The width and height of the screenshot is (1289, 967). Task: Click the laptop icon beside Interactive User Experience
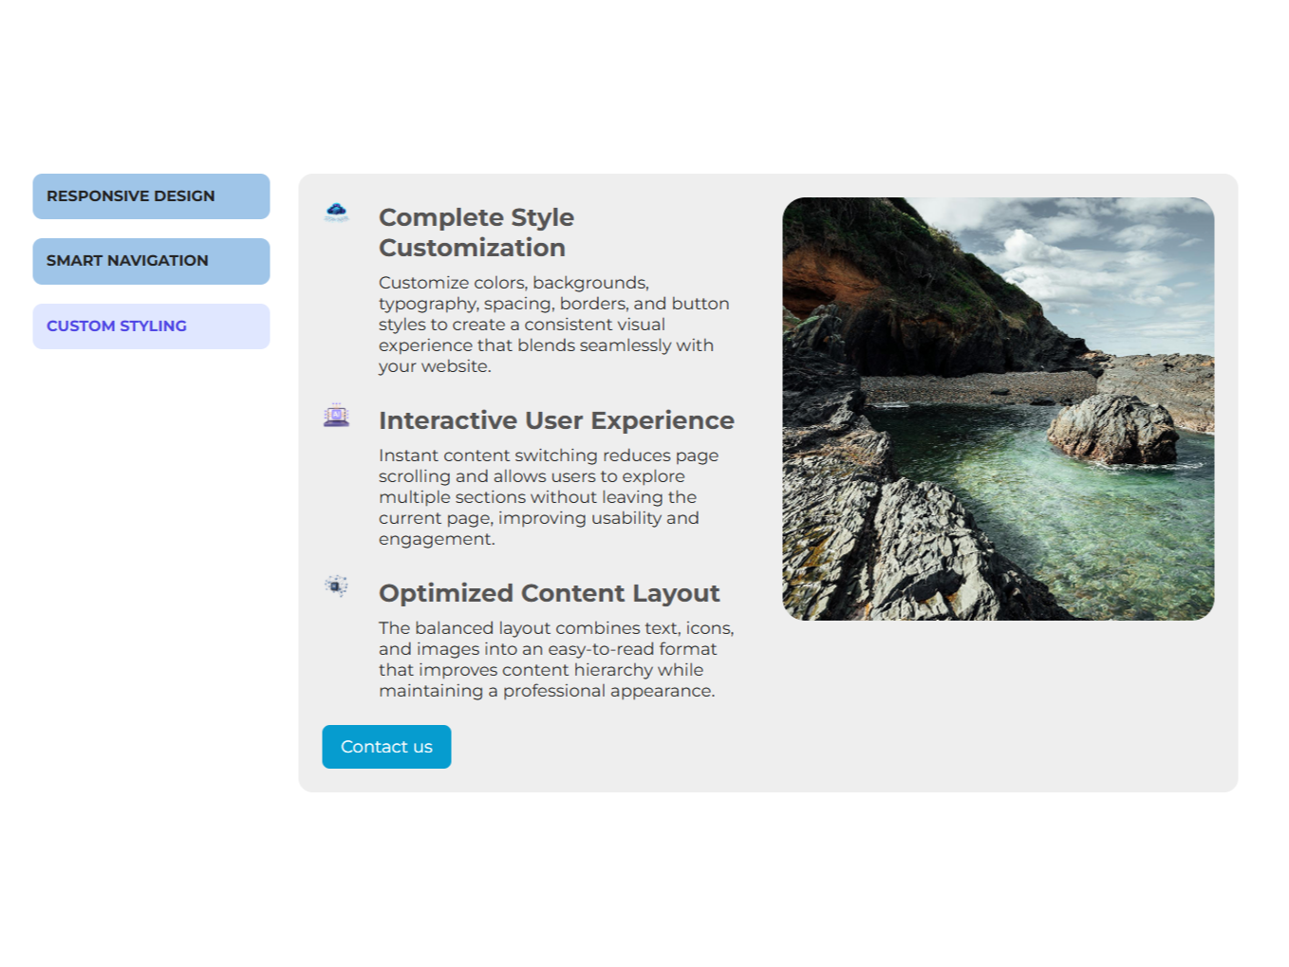(336, 416)
